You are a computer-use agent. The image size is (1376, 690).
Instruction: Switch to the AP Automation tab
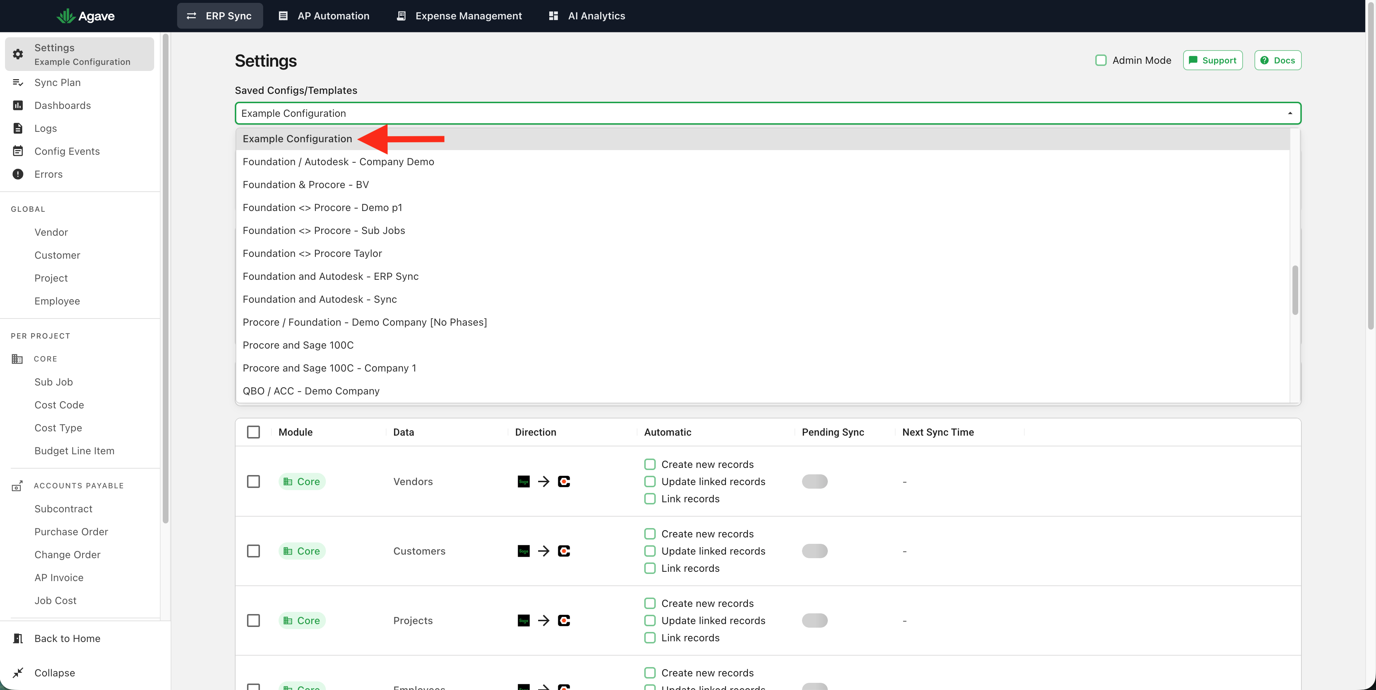point(324,15)
